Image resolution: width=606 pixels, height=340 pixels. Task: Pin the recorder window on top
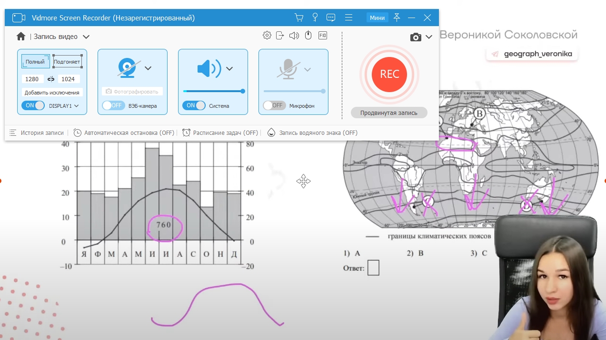pyautogui.click(x=397, y=18)
